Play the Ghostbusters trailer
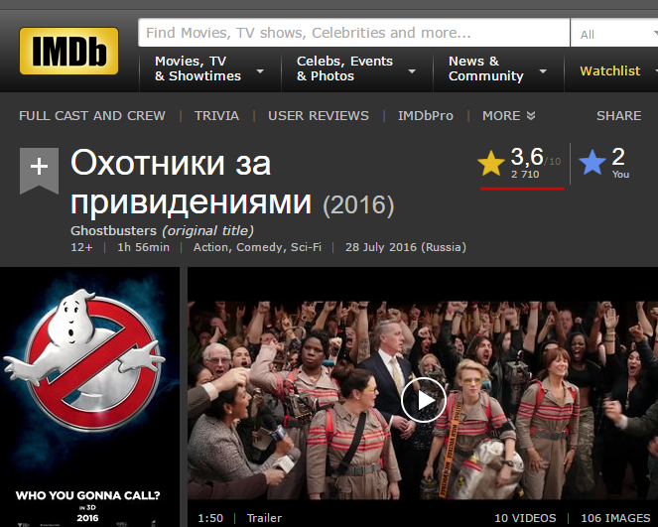 tap(423, 400)
